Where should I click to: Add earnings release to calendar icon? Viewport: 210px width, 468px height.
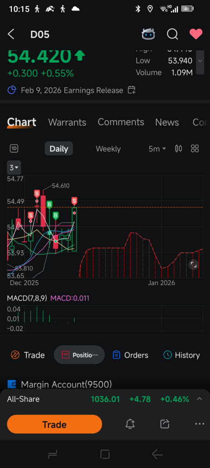click(132, 90)
